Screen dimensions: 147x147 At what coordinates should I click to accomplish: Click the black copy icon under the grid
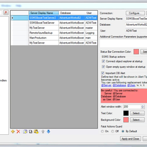[x=31, y=132]
